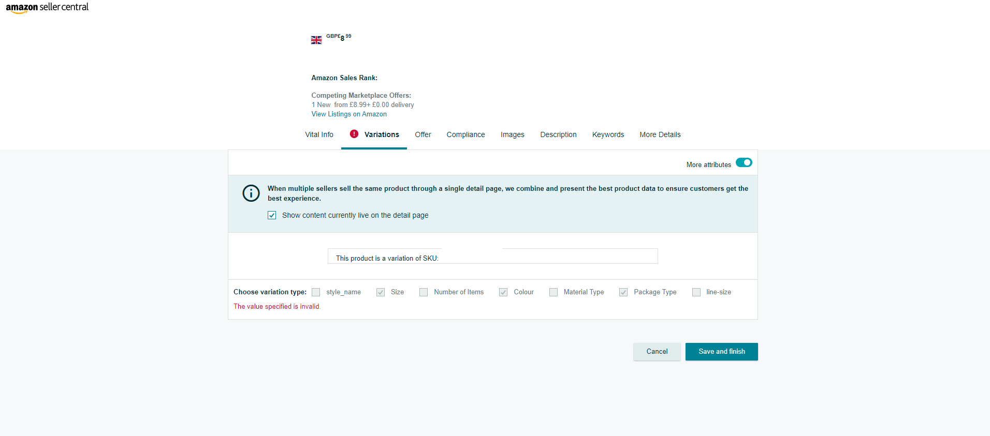This screenshot has width=990, height=436.
Task: Click the info circle icon in banner
Action: [x=251, y=193]
